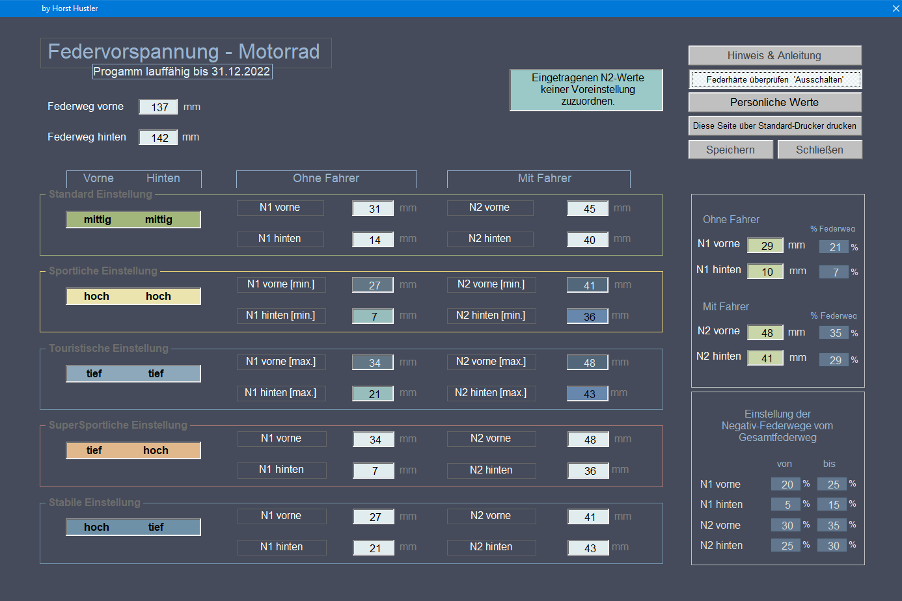Screen dimensions: 902x601
Task: Click N2 hinten 'bis' percent field
Action: pos(833,546)
